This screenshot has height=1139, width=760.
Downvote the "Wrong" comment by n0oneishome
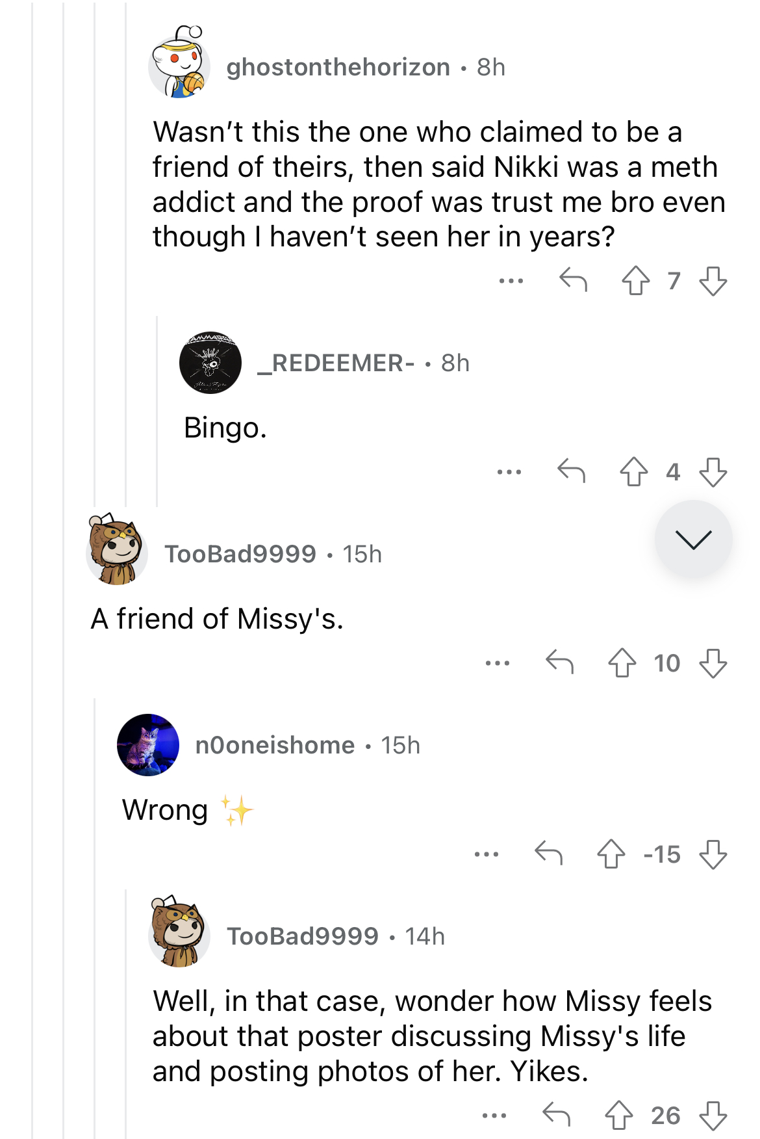(x=713, y=854)
